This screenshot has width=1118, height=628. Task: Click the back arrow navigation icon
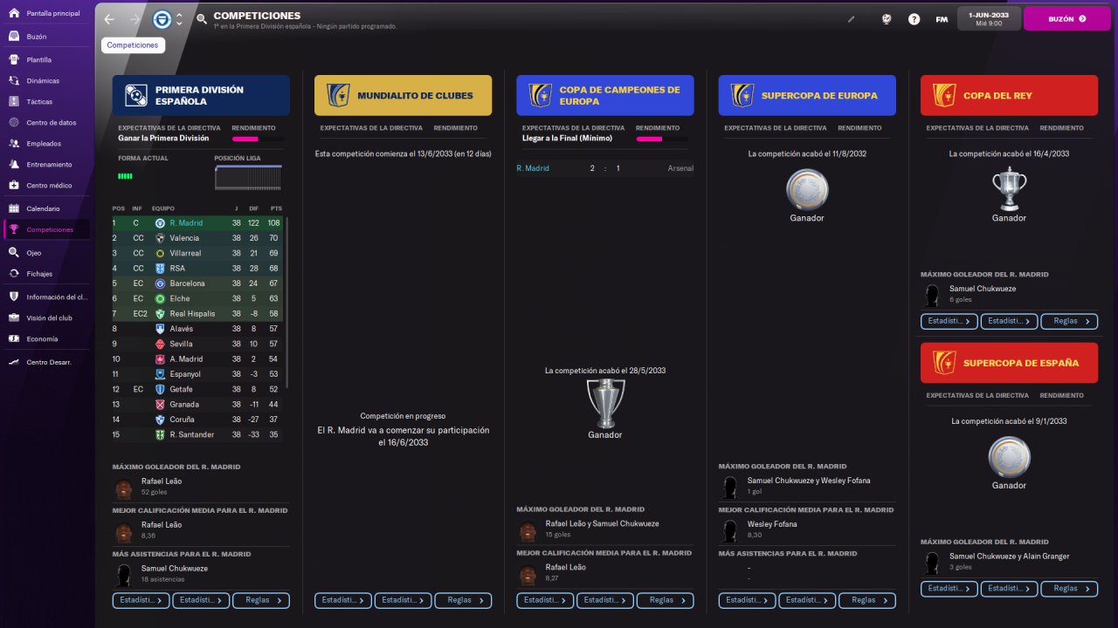point(108,18)
